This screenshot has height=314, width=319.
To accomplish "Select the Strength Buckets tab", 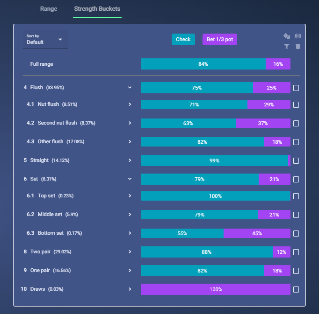I will pos(97,9).
